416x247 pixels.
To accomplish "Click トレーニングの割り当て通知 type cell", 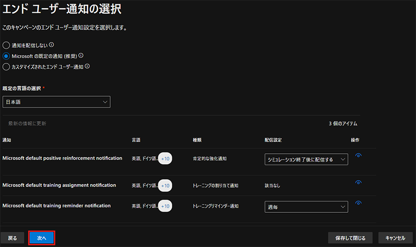I will [x=215, y=185].
